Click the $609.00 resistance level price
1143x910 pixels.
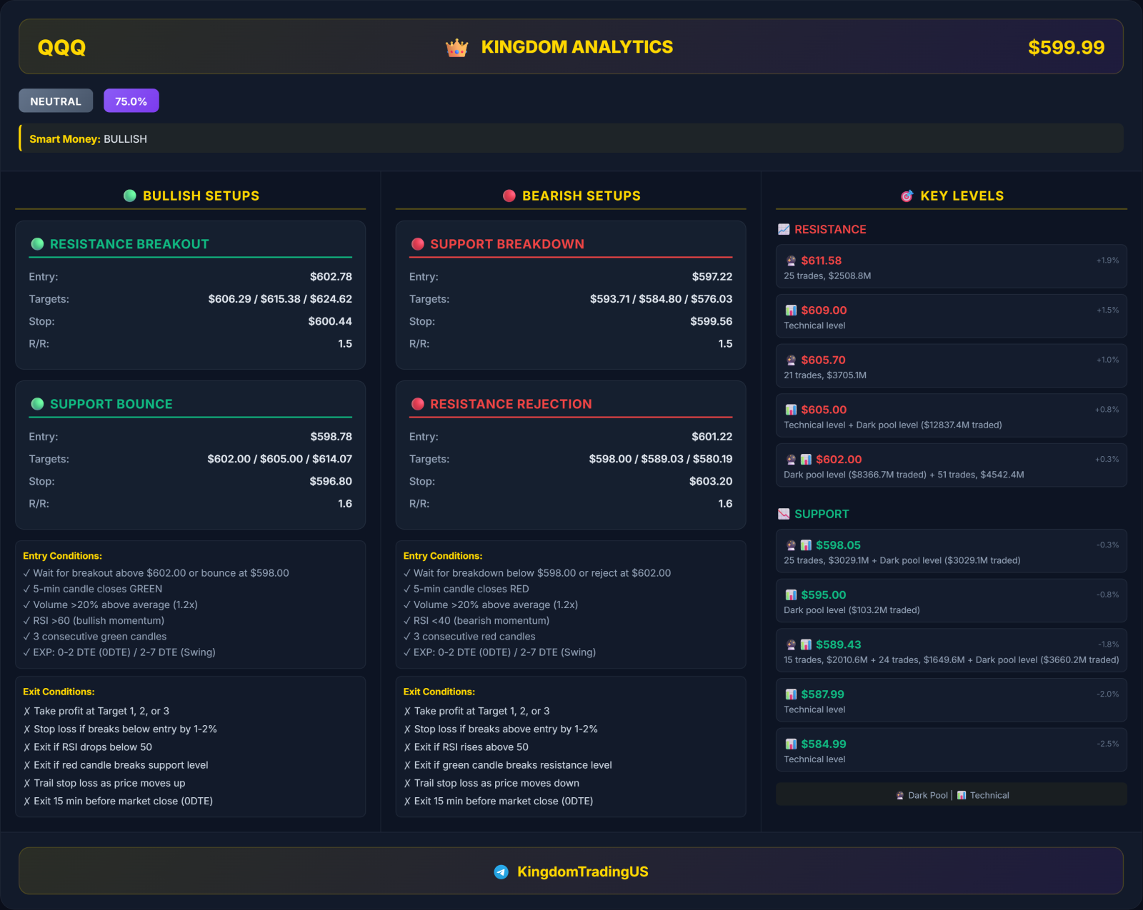pos(824,310)
